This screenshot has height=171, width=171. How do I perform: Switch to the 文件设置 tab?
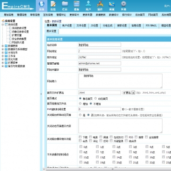(x=81, y=26)
